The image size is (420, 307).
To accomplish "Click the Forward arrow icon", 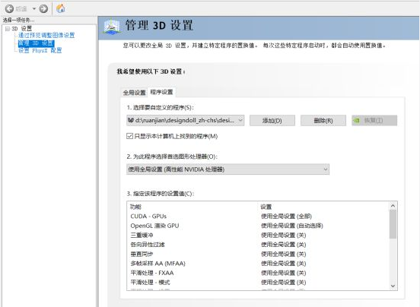I will 43,9.
